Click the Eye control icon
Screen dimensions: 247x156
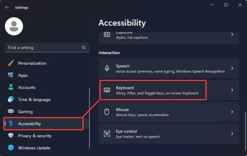click(x=107, y=134)
